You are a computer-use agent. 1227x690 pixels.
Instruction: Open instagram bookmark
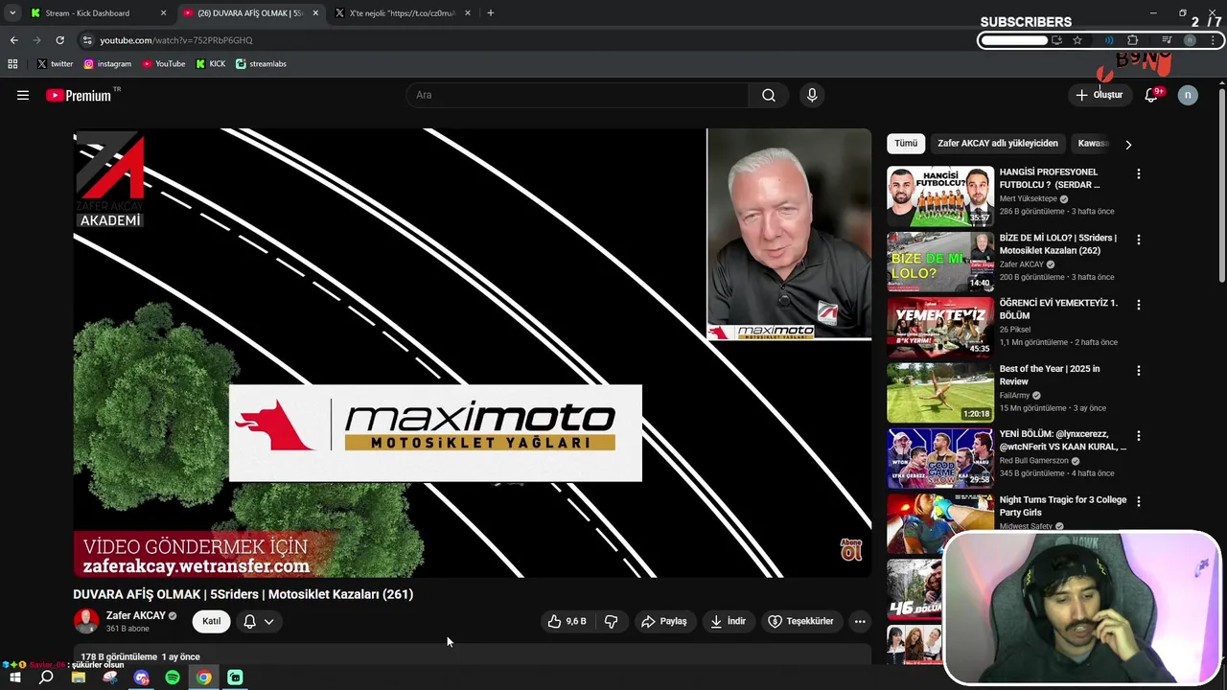(x=107, y=64)
